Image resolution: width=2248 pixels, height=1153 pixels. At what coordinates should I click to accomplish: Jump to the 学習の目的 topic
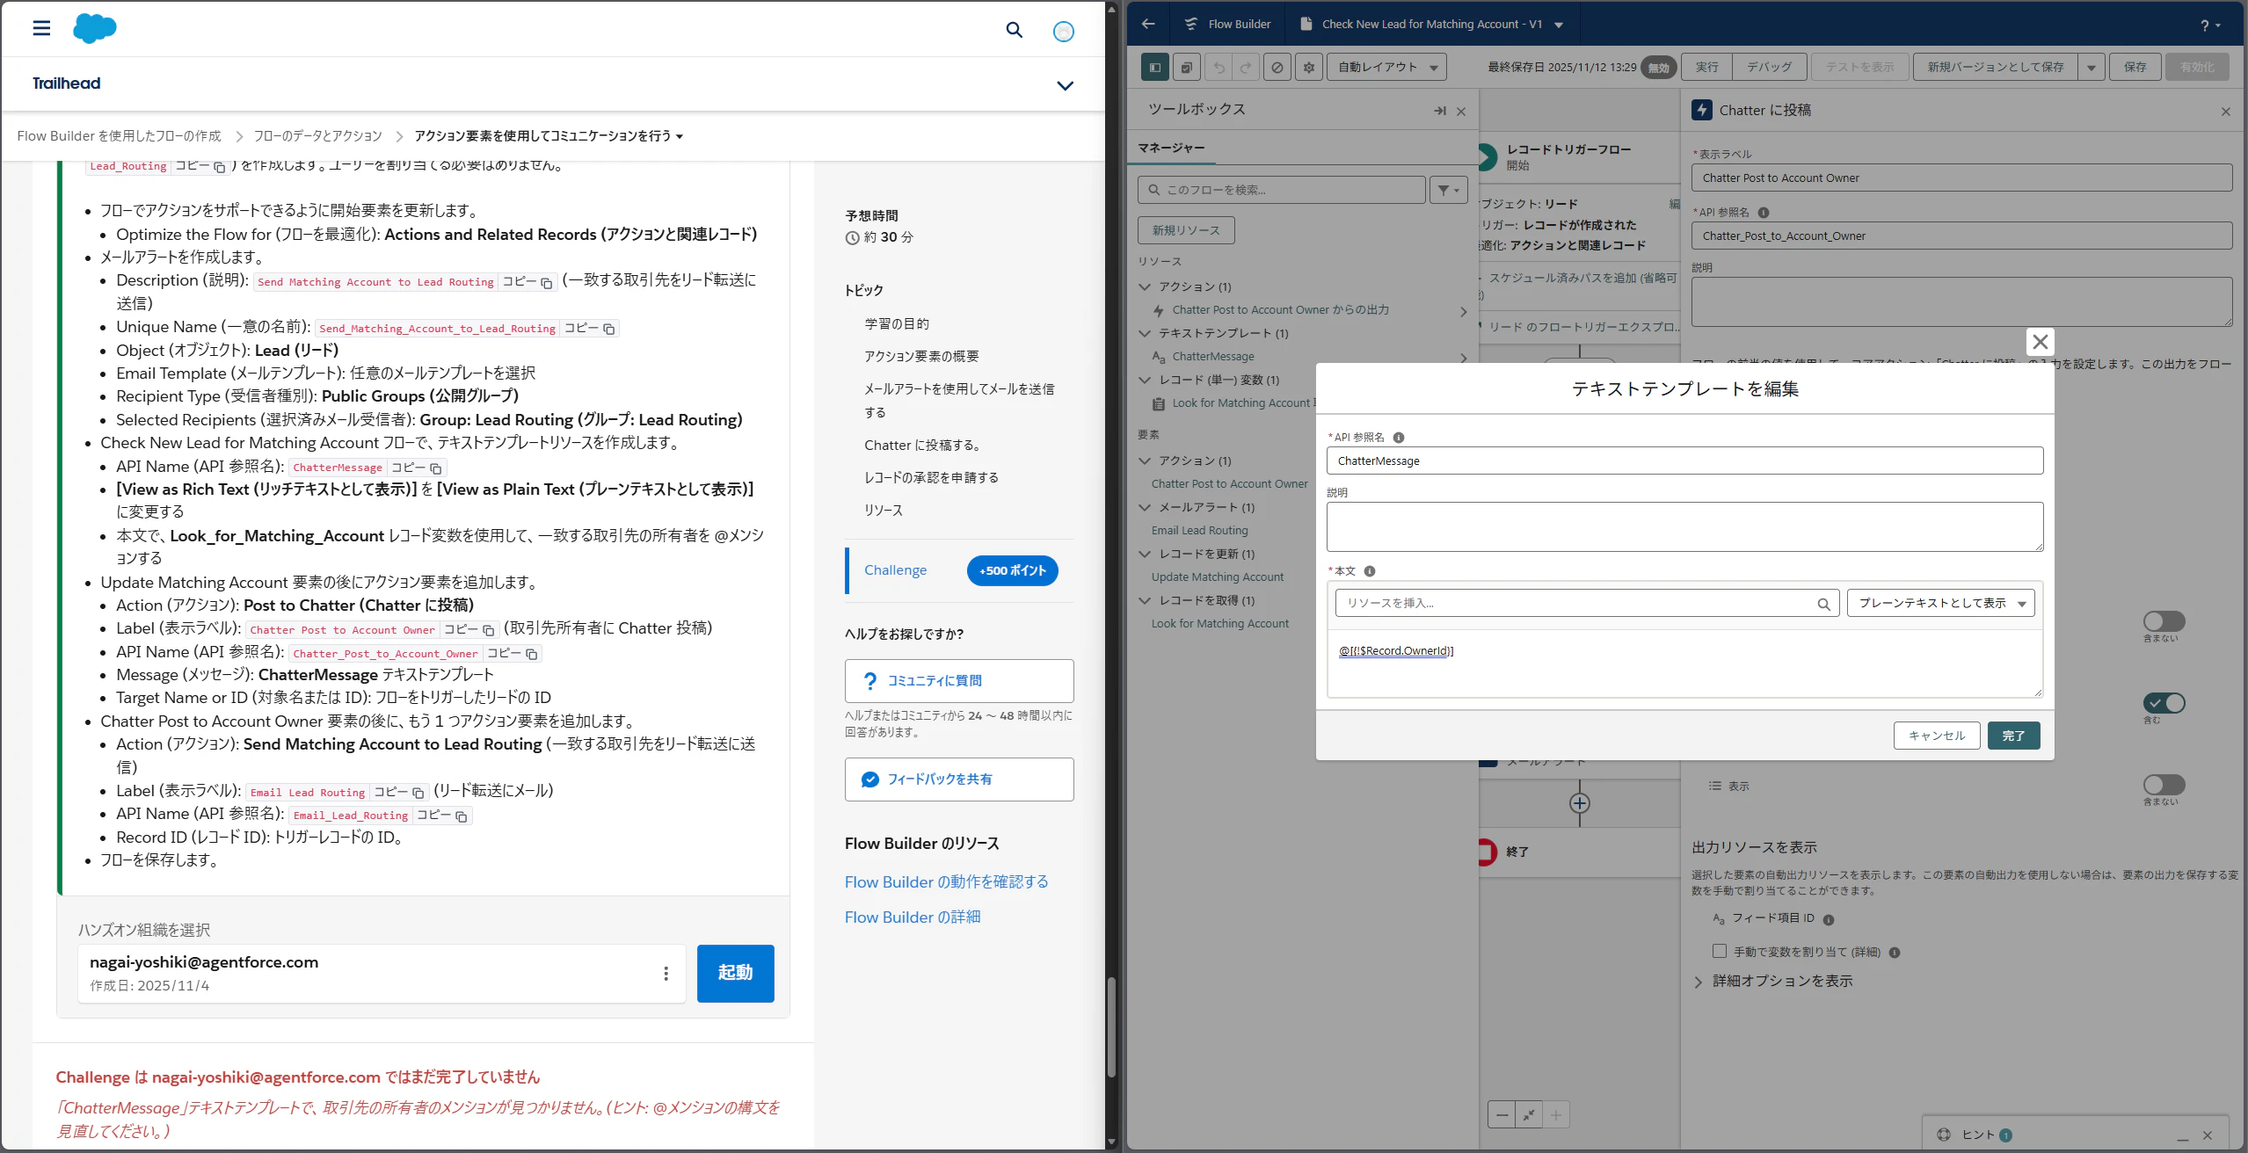pos(897,324)
